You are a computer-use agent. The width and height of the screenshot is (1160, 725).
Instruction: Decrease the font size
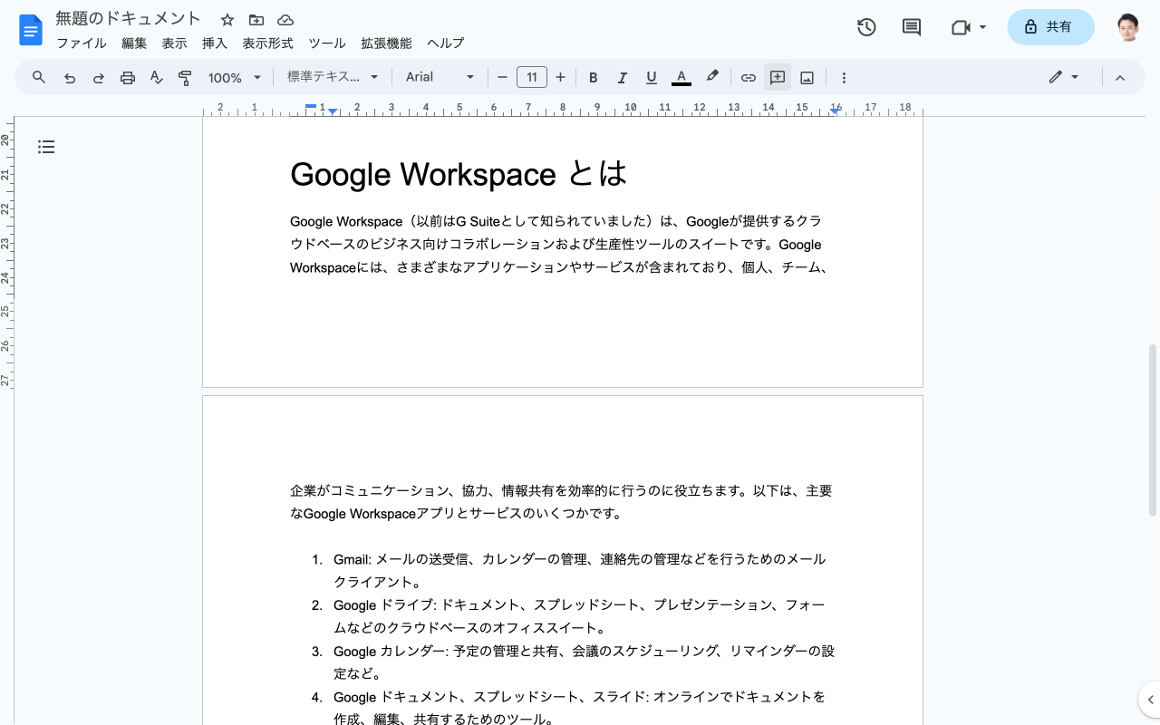502,78
